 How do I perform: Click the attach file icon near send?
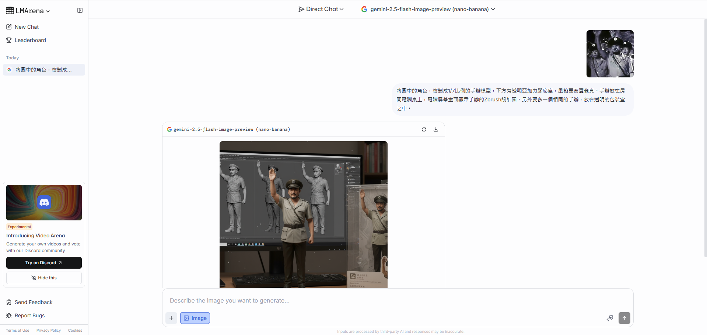(x=610, y=318)
